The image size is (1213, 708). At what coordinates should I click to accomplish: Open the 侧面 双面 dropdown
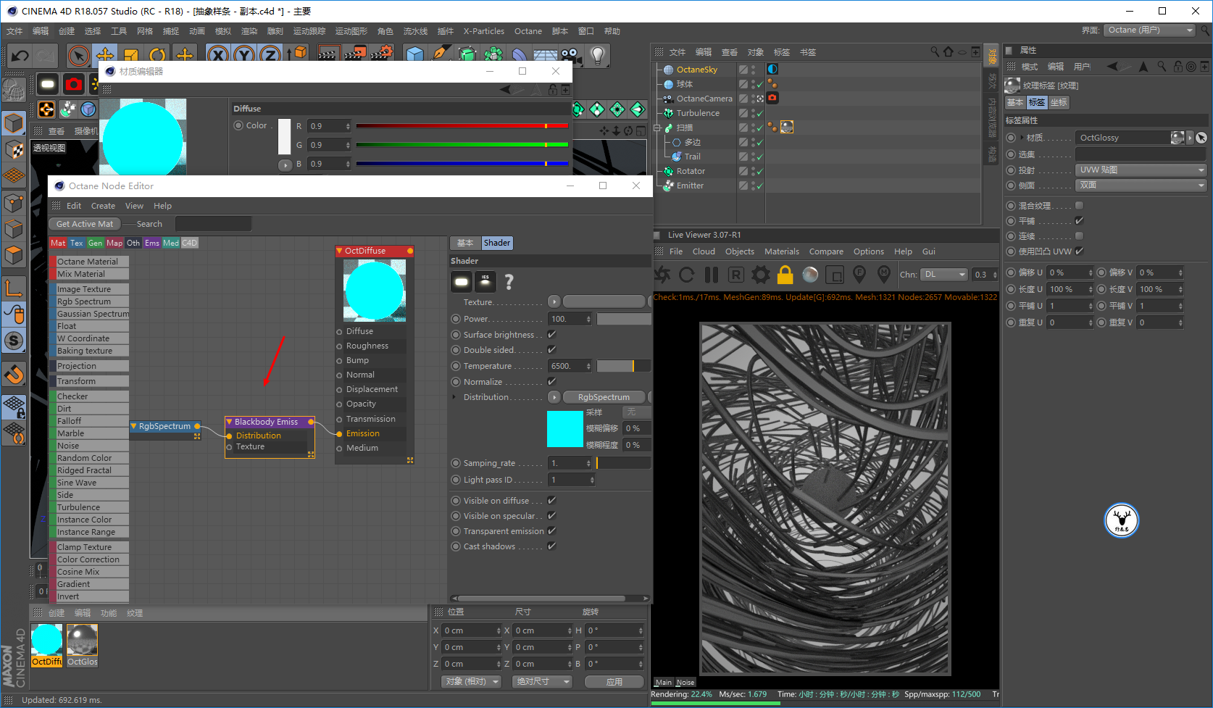tap(1141, 186)
